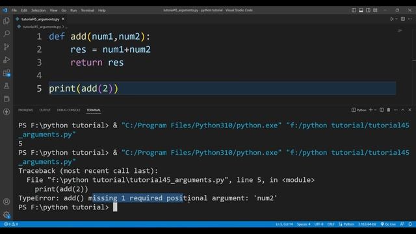Open the Help menu
416x234 pixels.
102,10
